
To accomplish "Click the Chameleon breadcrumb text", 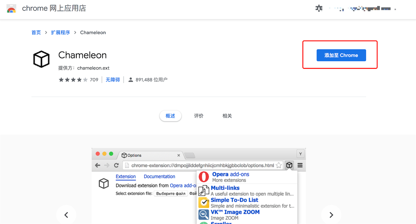I will click(x=93, y=32).
